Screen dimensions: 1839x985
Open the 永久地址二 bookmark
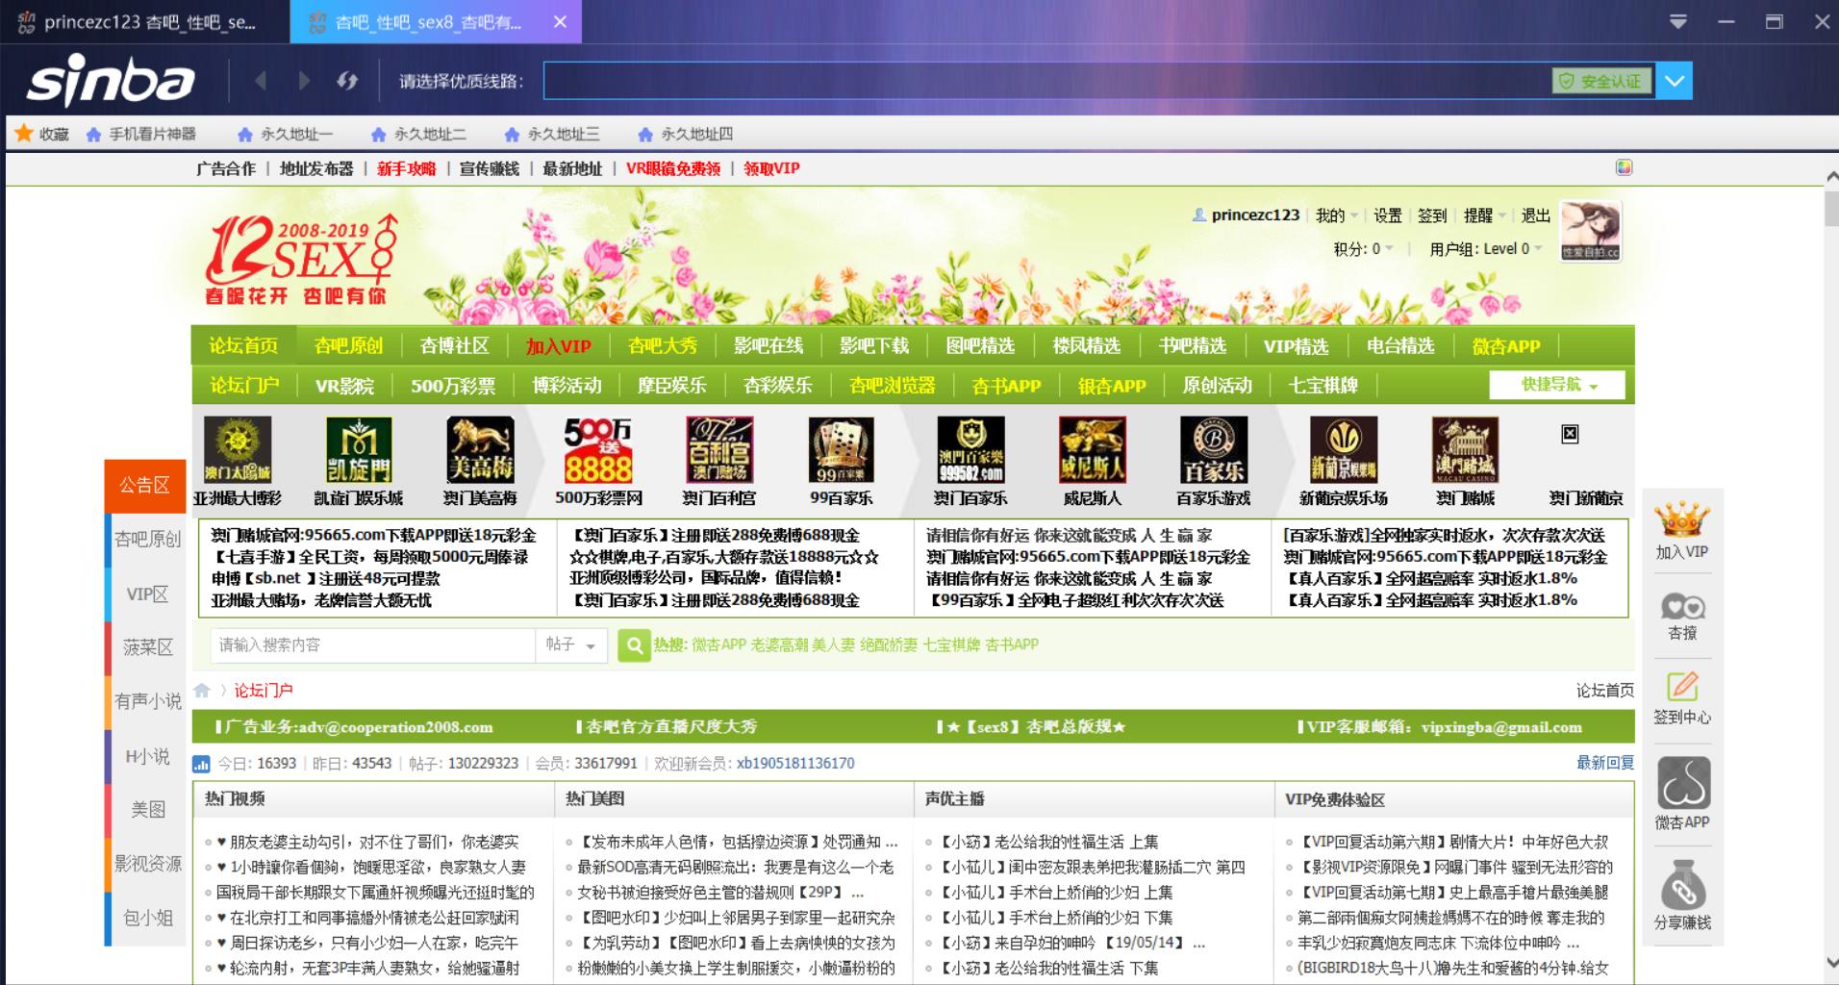[x=418, y=134]
